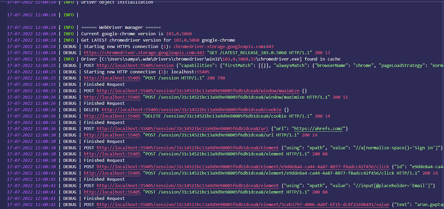This screenshot has width=444, height=209.
Task: Select "GET /LATEST_RELEASE_103.0.5060 HTTP/1.1" request text
Action: [260, 53]
